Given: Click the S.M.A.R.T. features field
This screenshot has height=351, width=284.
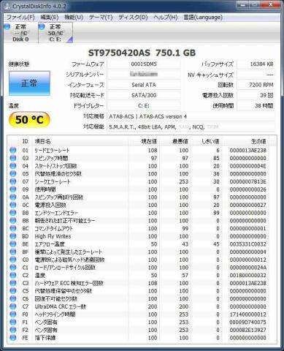Looking at the screenshot, I should pos(191,127).
